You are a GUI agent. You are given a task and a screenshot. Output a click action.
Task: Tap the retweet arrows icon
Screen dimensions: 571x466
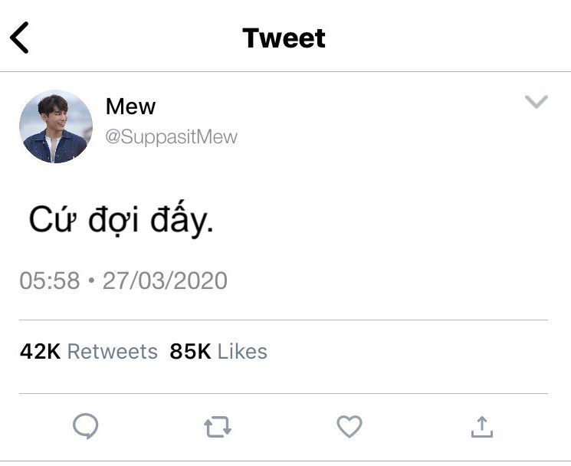click(x=218, y=426)
